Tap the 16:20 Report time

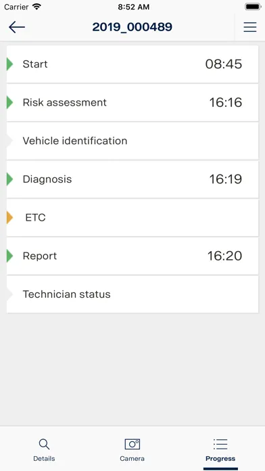pos(225,256)
